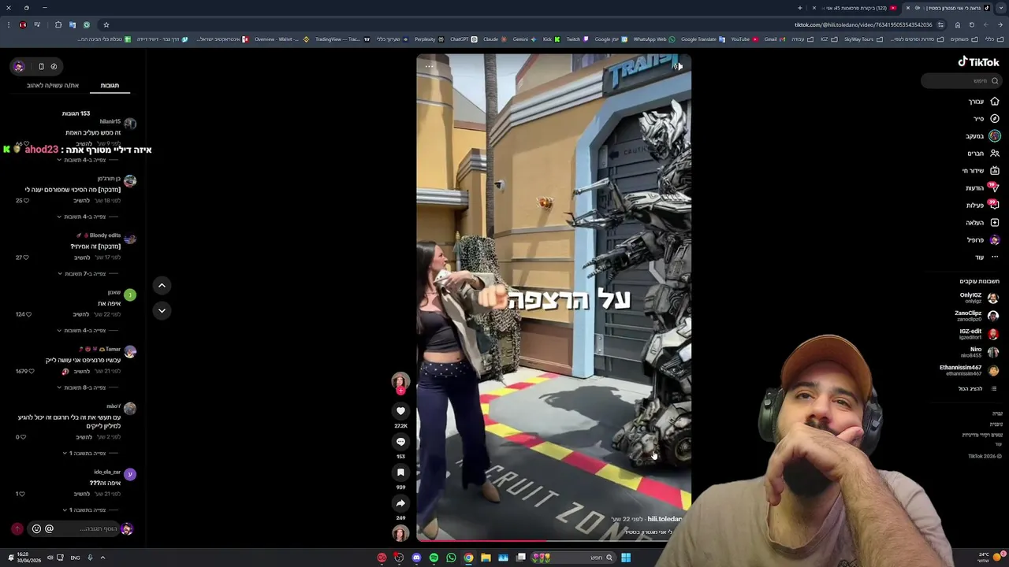Open emoji picker in comment box

36,528
